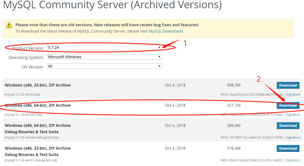Download 64-bit Debug Binaries & Test Suite 386.0M

click(288, 125)
